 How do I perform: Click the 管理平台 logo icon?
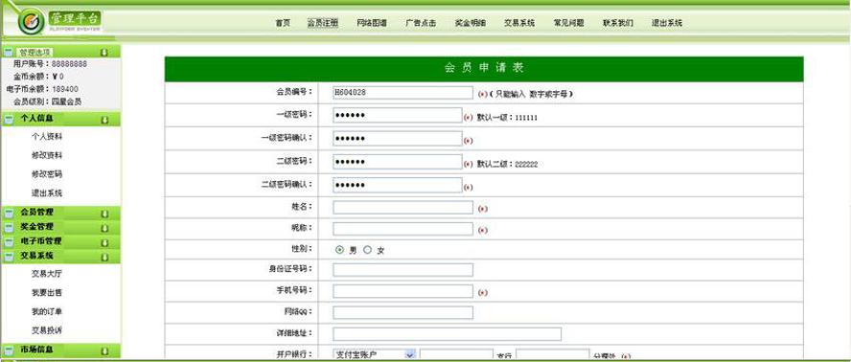[31, 22]
